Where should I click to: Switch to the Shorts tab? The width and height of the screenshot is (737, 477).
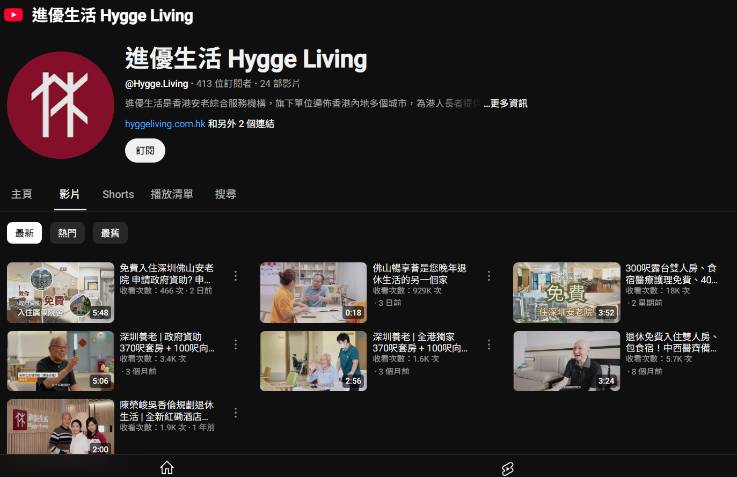pyautogui.click(x=118, y=194)
